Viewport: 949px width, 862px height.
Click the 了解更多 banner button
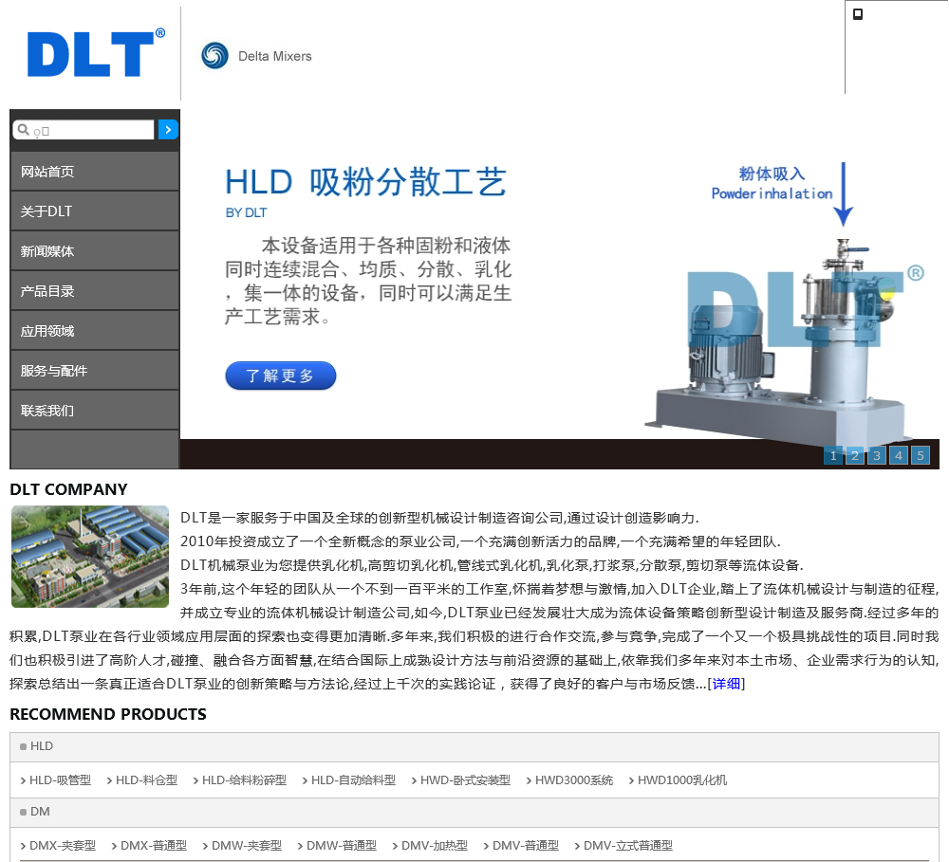pos(280,376)
